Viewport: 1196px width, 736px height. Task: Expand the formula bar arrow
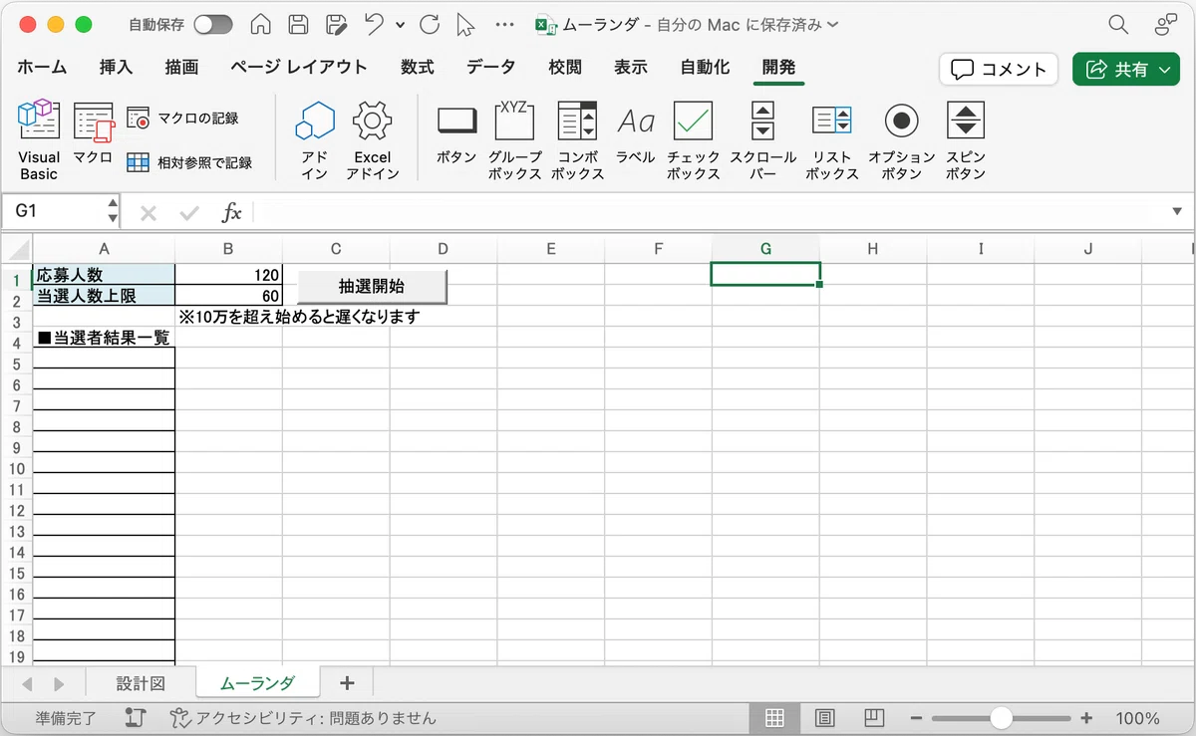click(1177, 212)
